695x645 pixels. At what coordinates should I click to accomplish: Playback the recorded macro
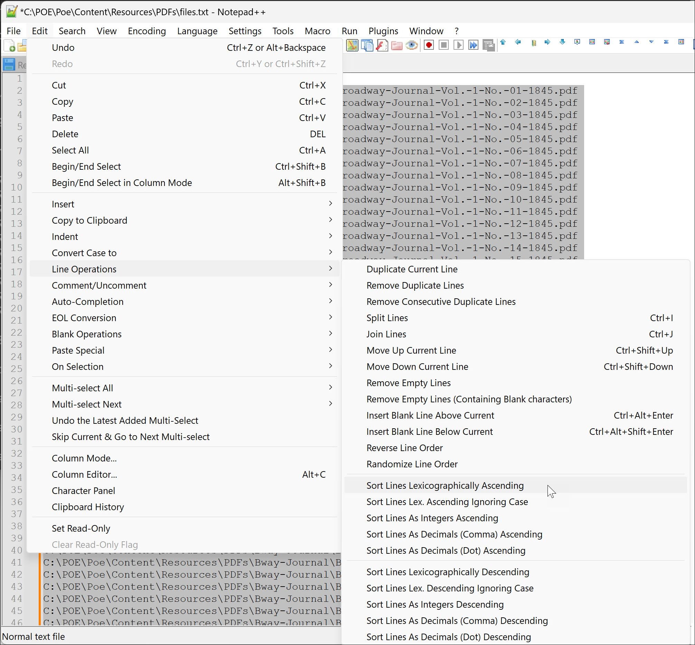tap(458, 45)
